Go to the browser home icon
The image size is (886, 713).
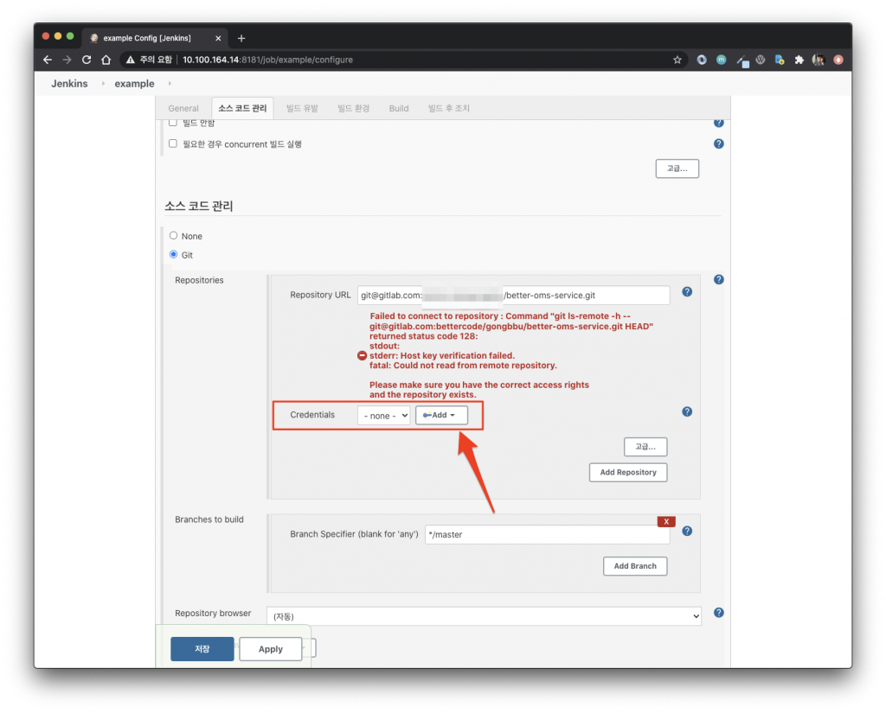point(106,60)
